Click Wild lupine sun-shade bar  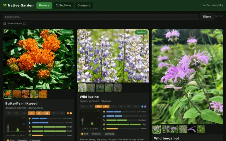click(x=121, y=112)
